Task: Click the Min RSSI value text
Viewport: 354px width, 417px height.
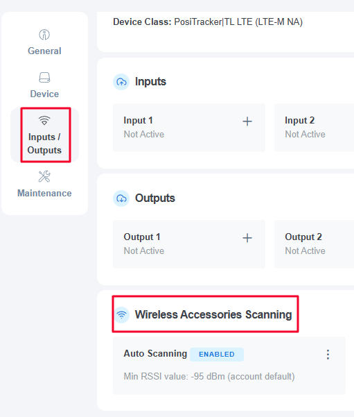Action: 209,377
